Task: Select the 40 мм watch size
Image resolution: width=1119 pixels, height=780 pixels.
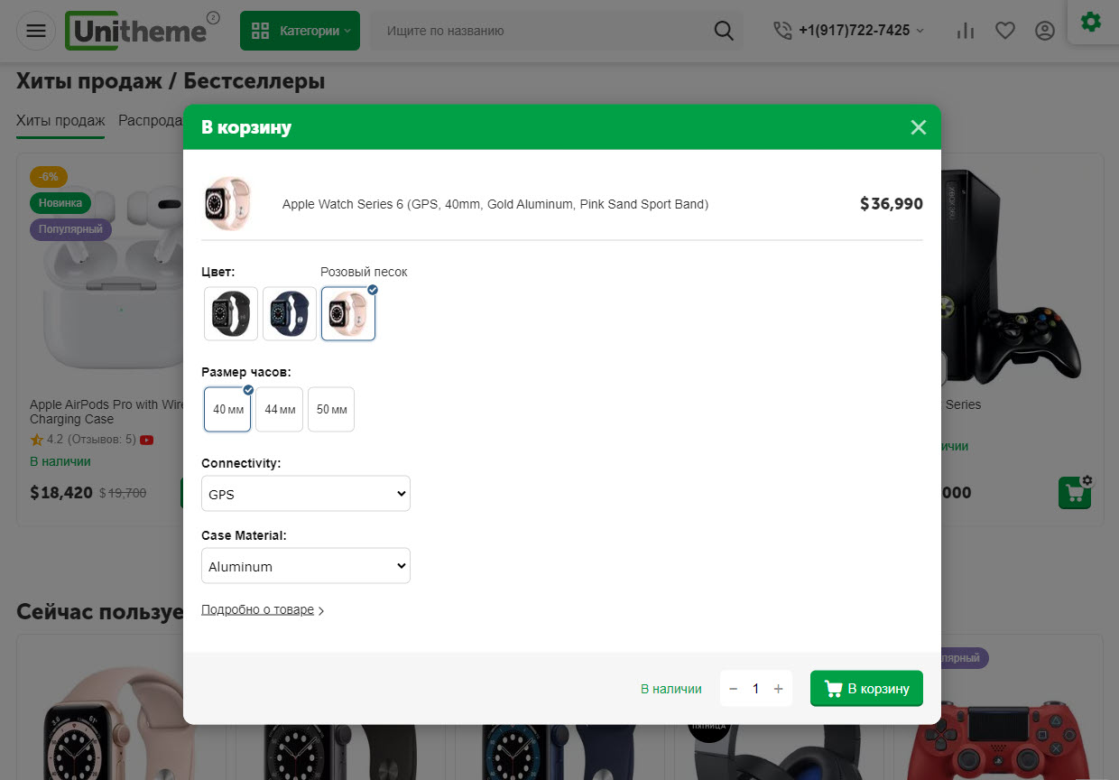Action: pos(227,410)
